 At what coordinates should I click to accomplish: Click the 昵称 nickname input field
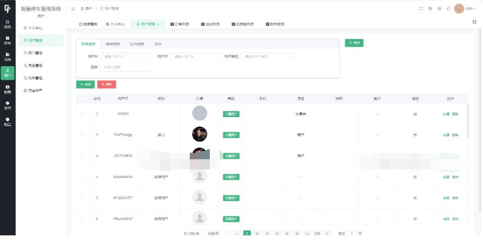pos(125,67)
